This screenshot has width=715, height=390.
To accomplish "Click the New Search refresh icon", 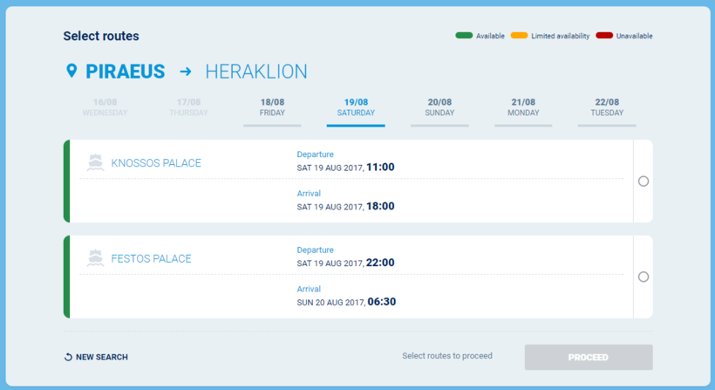I will point(68,357).
